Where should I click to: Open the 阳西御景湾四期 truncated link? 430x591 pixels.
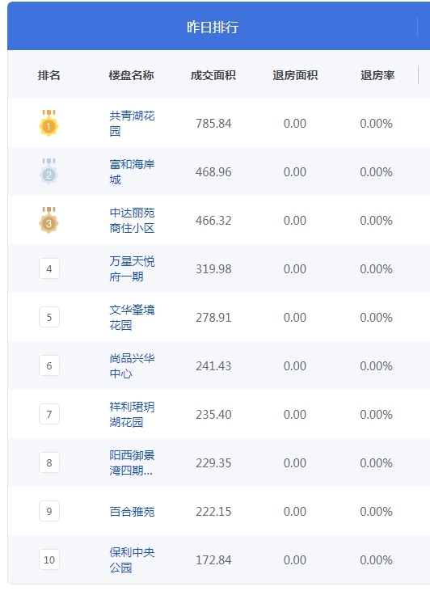tap(132, 462)
